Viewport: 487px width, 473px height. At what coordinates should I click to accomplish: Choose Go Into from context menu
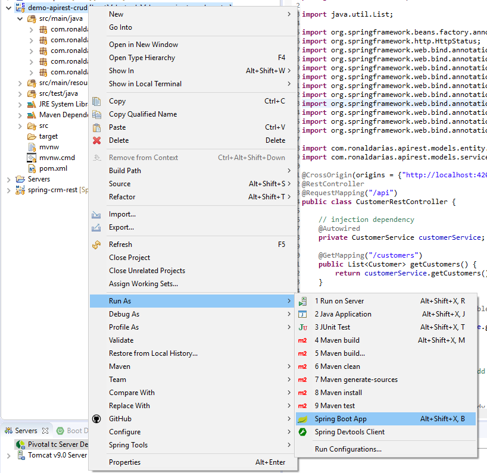tap(193, 27)
